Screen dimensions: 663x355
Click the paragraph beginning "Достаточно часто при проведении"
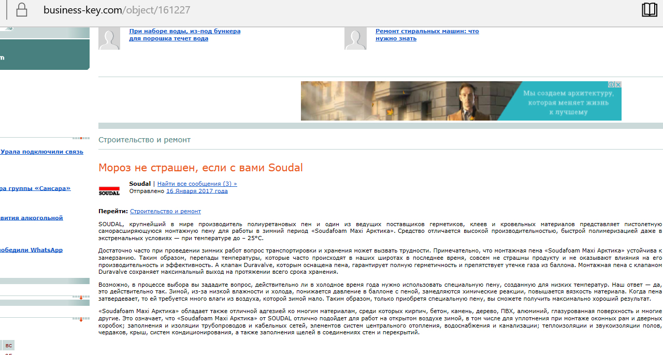pyautogui.click(x=381, y=261)
